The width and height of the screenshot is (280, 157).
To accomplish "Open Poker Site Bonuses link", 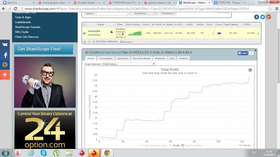I will coord(27,37).
